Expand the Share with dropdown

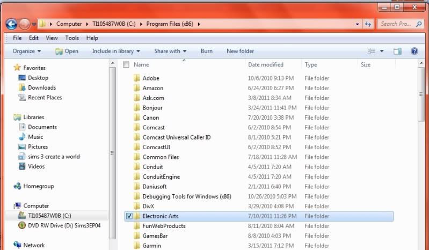[x=170, y=51]
